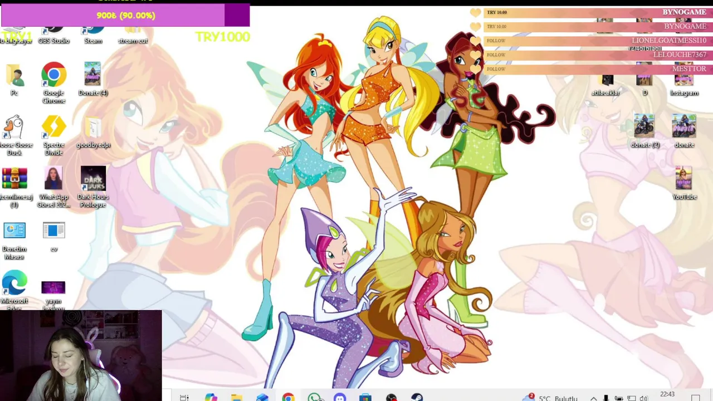713x401 pixels.
Task: Click the webcam overlay feed
Action: [x=81, y=356]
